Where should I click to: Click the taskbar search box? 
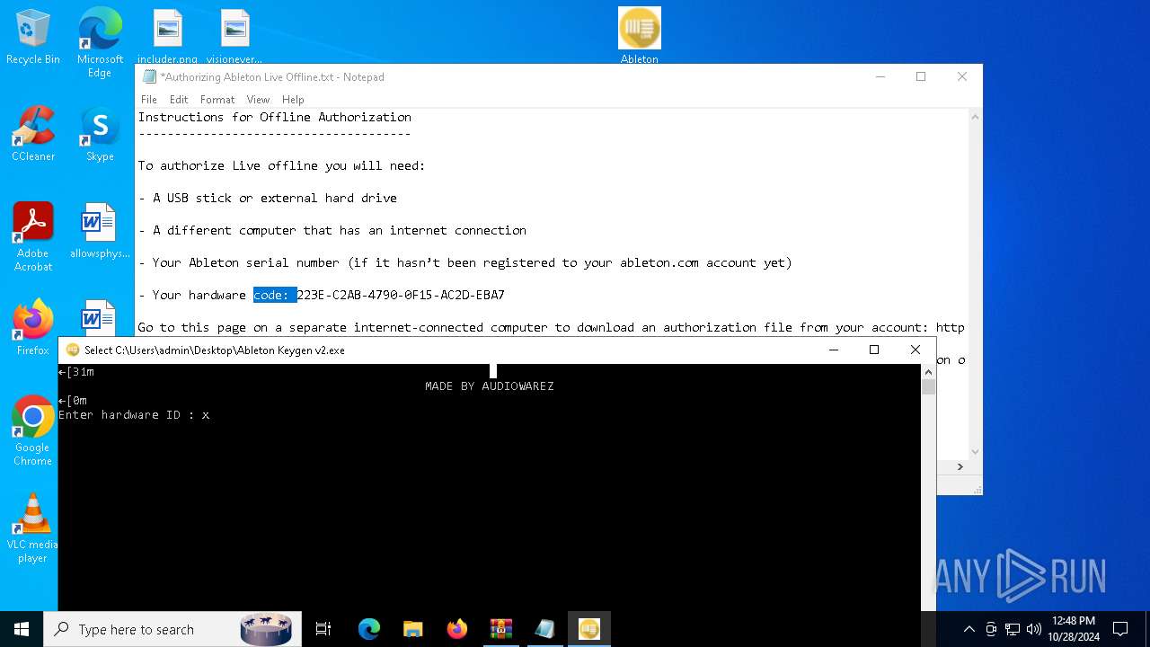(173, 629)
